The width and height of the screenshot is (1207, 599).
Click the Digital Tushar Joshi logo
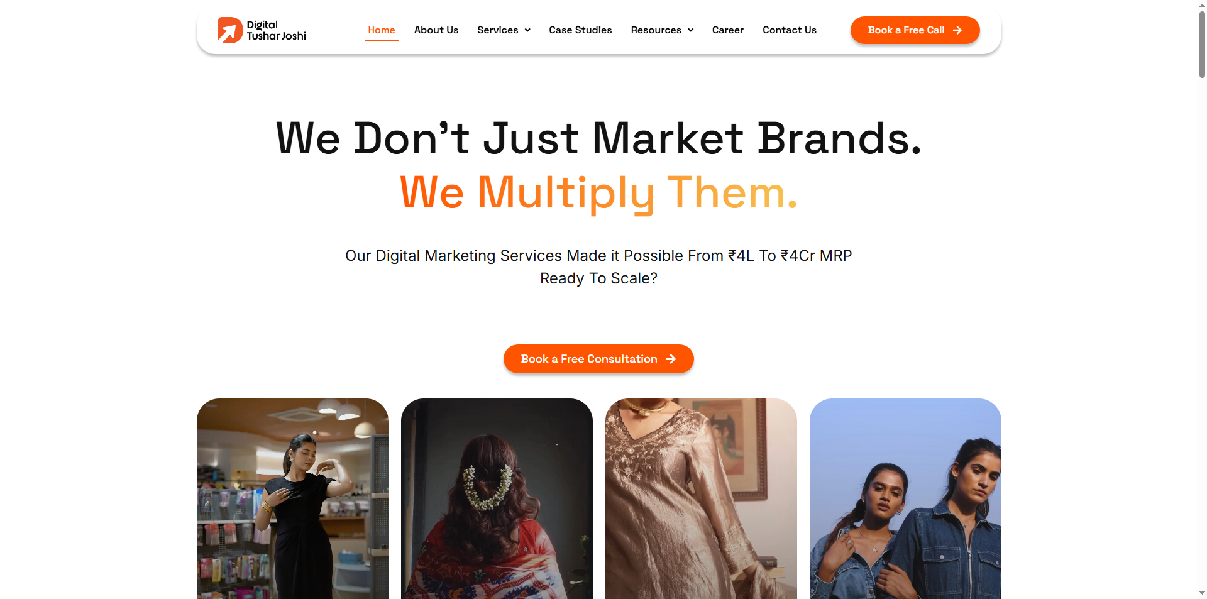(262, 30)
